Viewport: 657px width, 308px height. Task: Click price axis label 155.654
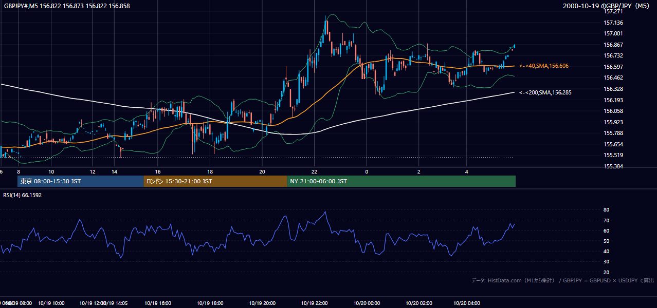click(613, 144)
